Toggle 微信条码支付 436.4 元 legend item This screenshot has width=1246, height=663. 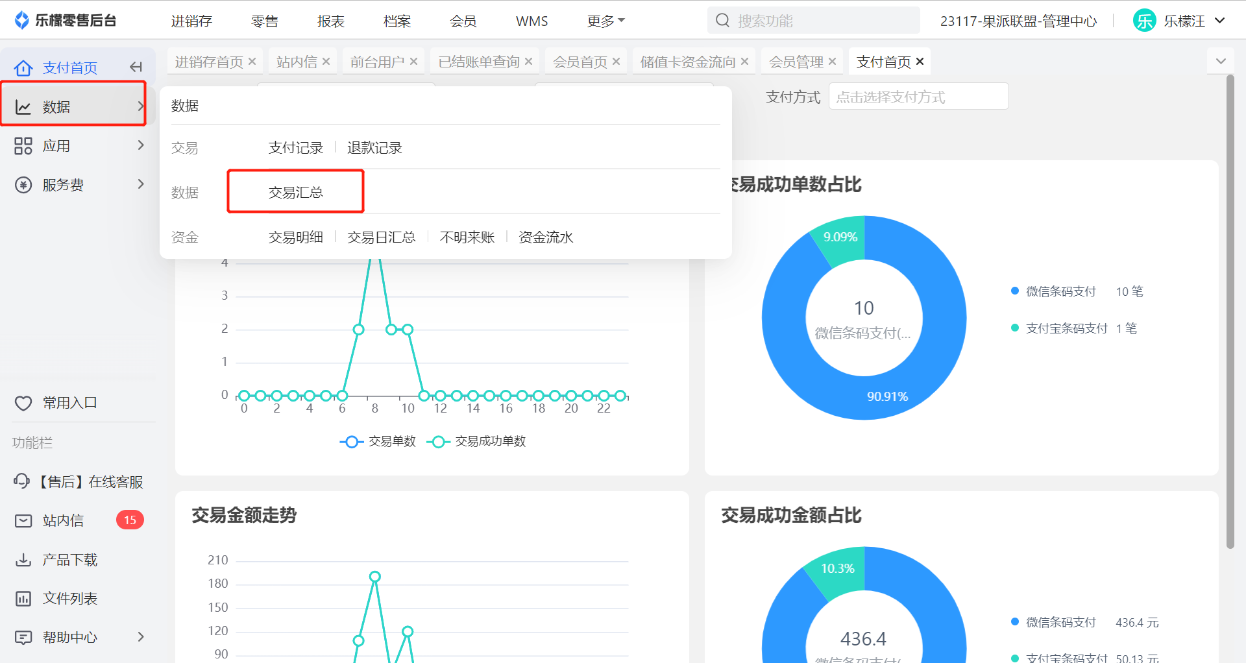[1084, 622]
